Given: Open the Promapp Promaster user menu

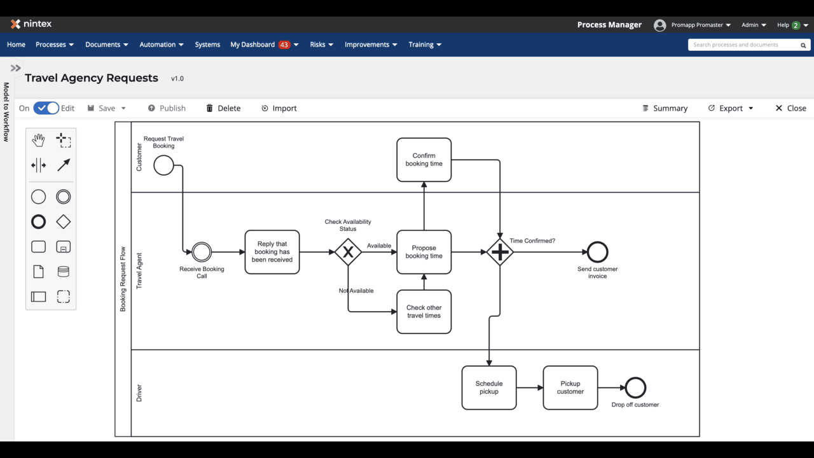Looking at the screenshot, I should pos(701,25).
